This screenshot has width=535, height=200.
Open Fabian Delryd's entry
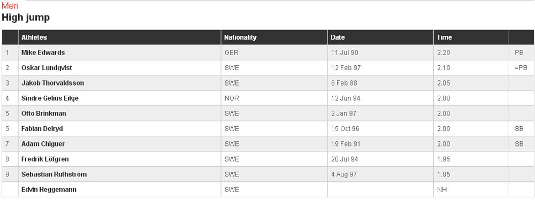pyautogui.click(x=42, y=129)
